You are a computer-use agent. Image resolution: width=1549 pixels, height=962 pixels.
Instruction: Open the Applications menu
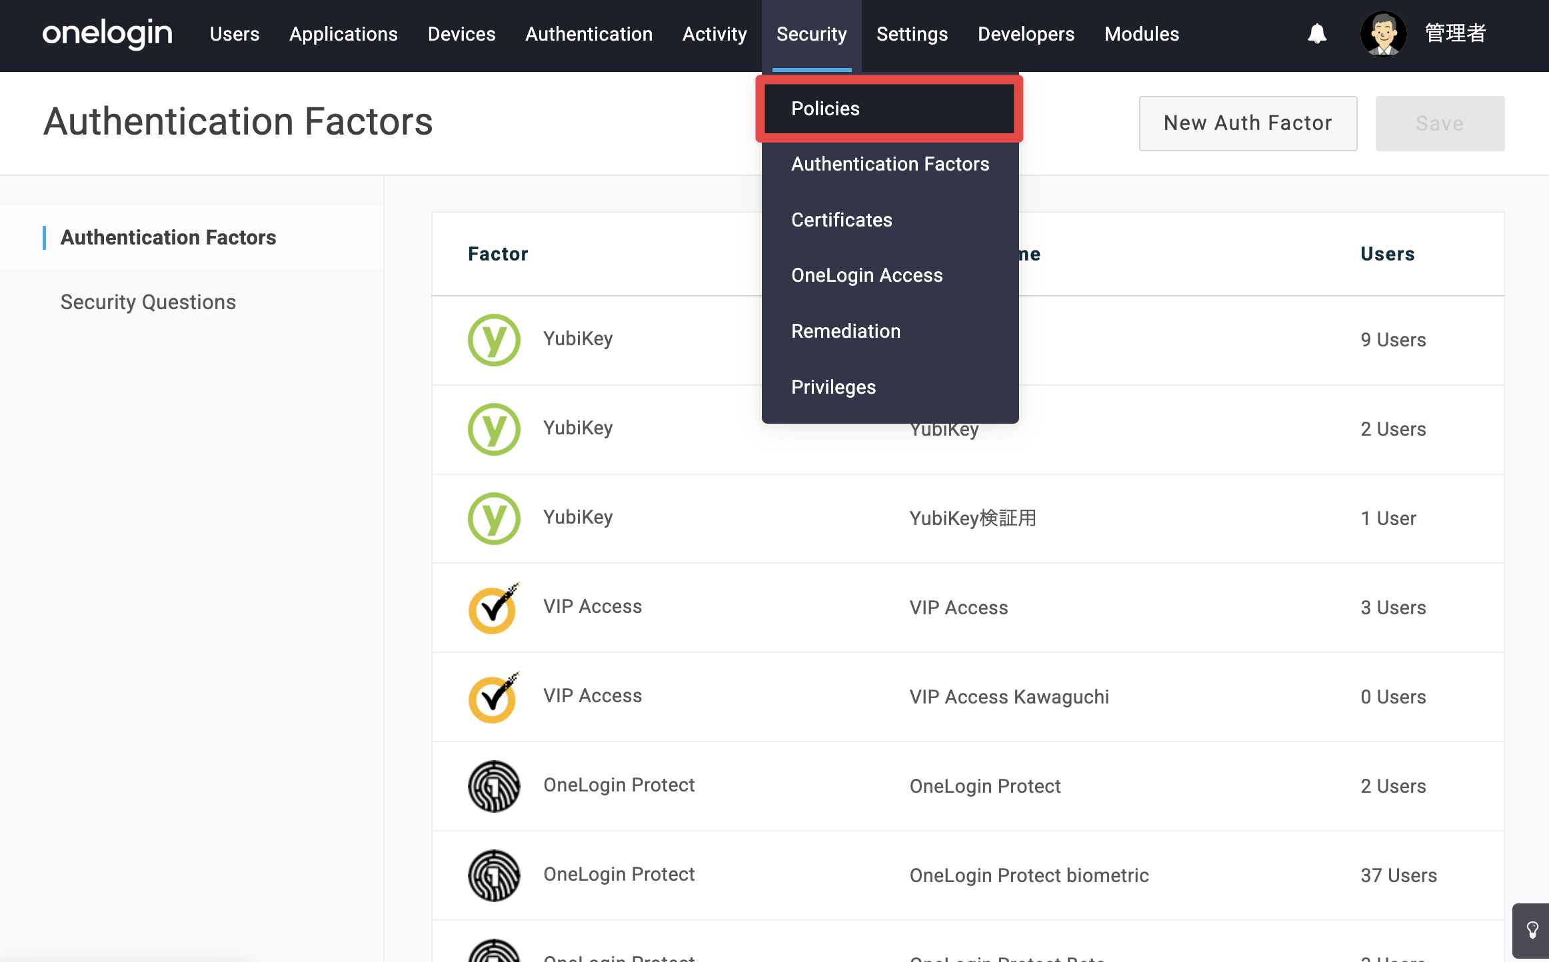point(343,34)
